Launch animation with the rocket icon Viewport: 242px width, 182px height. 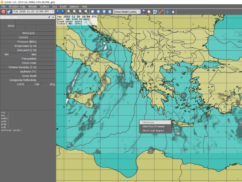pos(161,12)
